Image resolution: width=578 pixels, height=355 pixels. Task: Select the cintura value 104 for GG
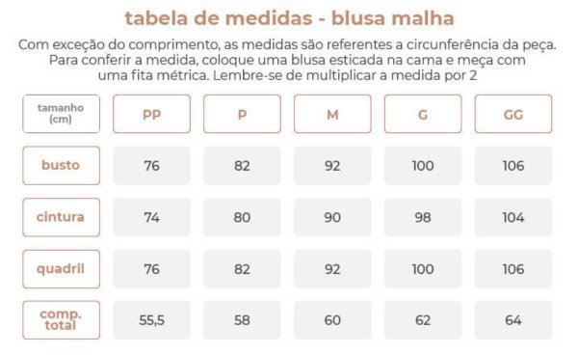coord(513,217)
